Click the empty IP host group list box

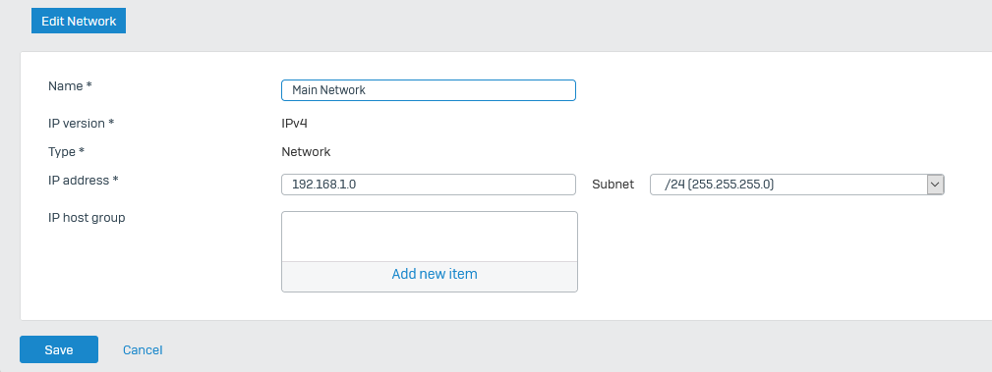pos(430,237)
